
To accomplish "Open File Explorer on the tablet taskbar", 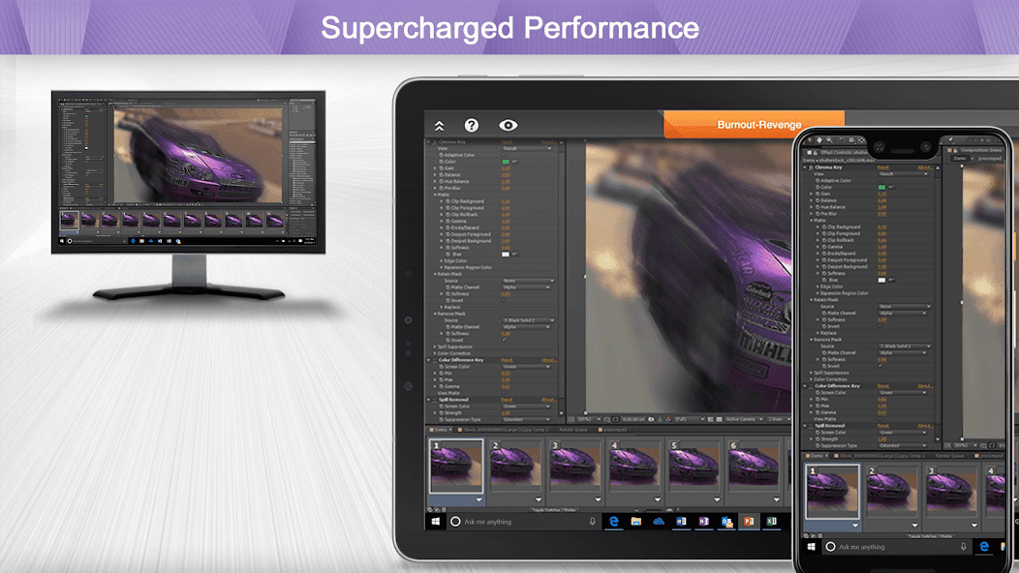I will point(636,522).
